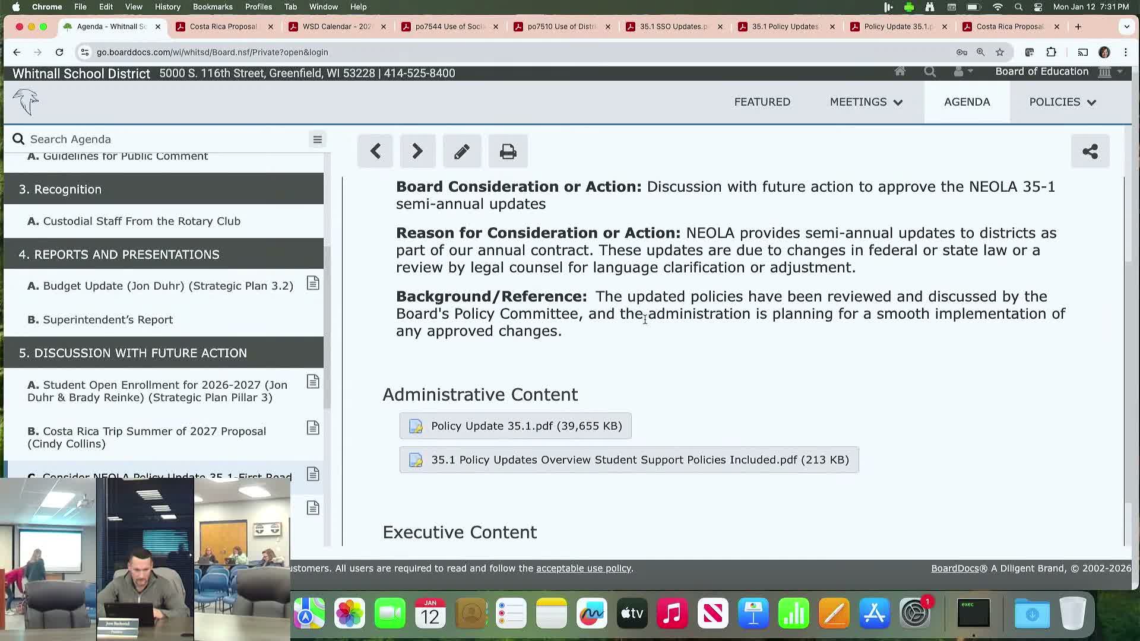Expand the MEETINGS dropdown
The width and height of the screenshot is (1140, 641).
point(866,102)
